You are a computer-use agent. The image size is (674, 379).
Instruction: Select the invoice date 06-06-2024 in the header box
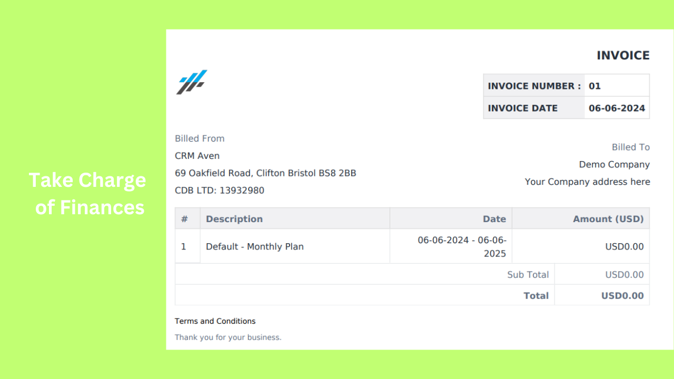(x=617, y=108)
